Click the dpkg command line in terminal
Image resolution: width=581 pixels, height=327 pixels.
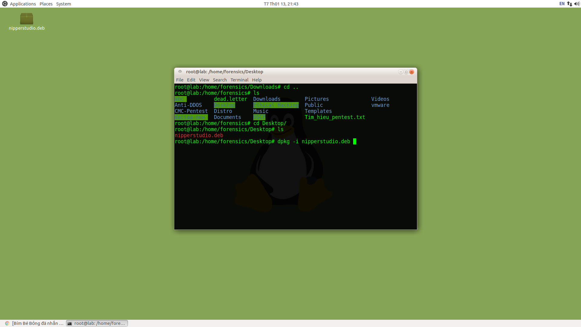313,141
